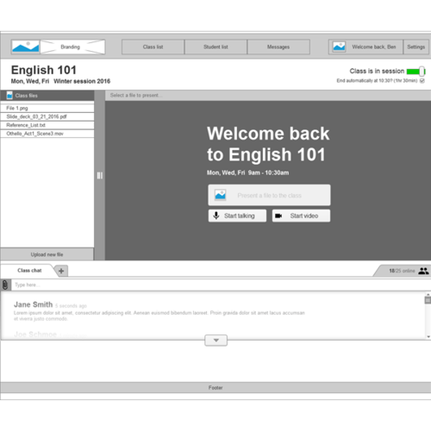431x431 pixels.
Task: Click the branding logo image placeholder
Action: click(25, 47)
